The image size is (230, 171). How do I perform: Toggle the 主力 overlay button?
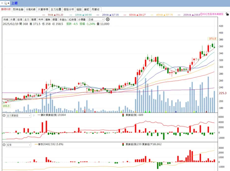point(27,20)
